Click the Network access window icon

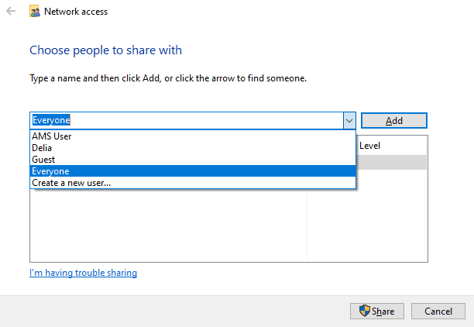35,12
